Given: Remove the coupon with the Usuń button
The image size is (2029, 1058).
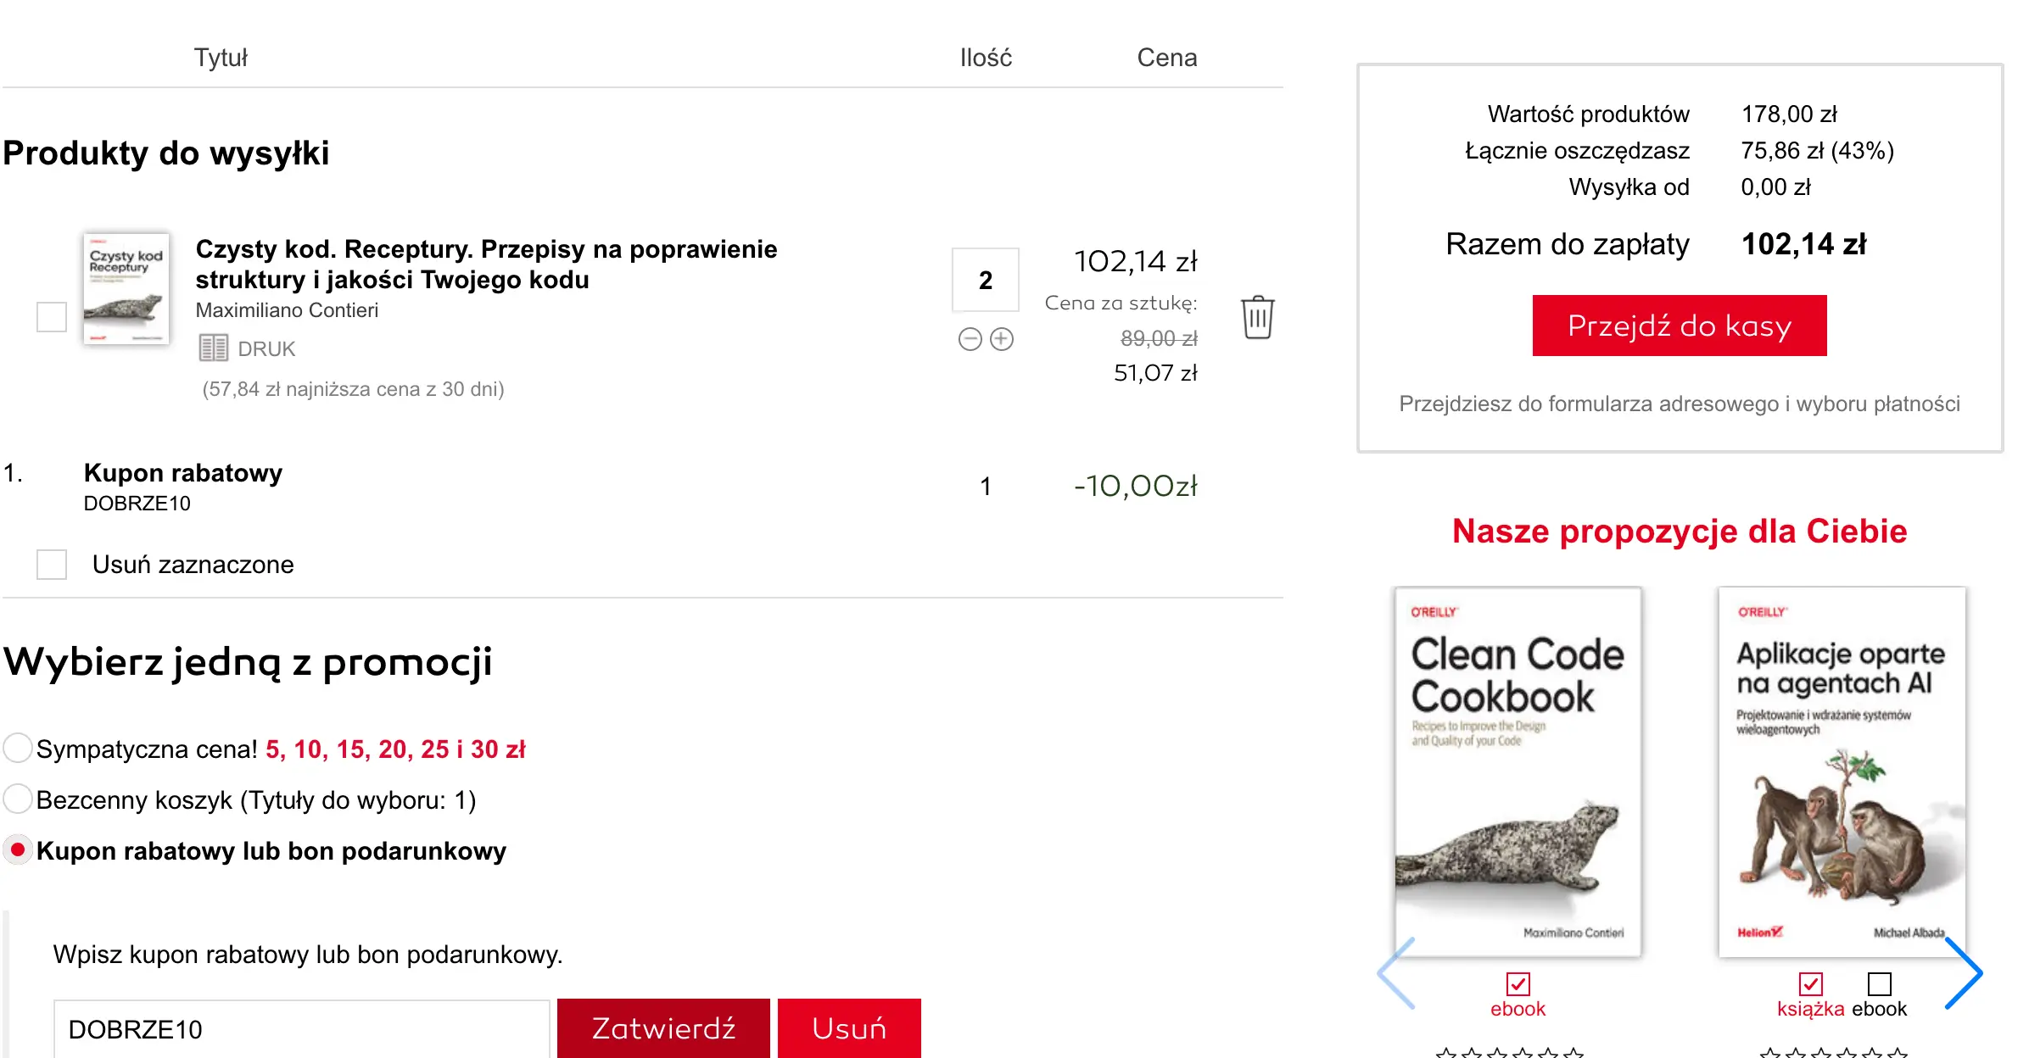Looking at the screenshot, I should coord(849,1028).
